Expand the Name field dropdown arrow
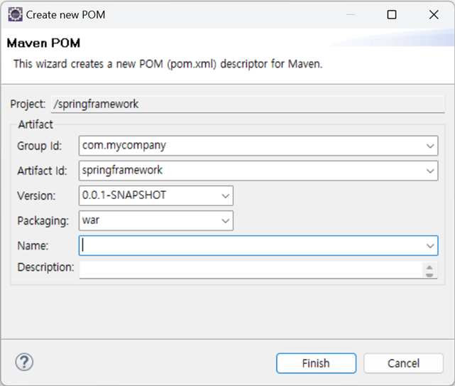455x386 pixels. (430, 246)
